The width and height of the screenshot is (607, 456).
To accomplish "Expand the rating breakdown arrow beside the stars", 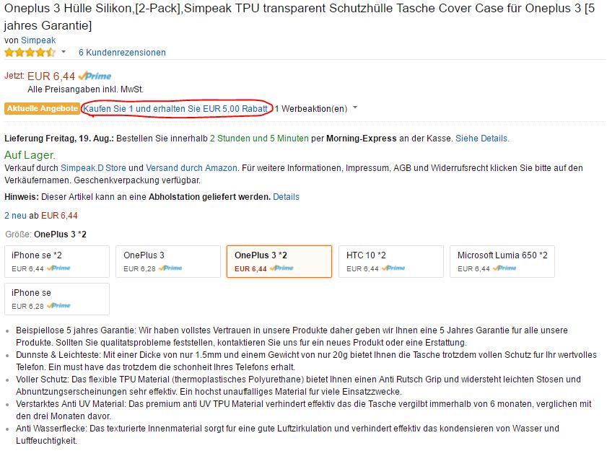I will (64, 52).
